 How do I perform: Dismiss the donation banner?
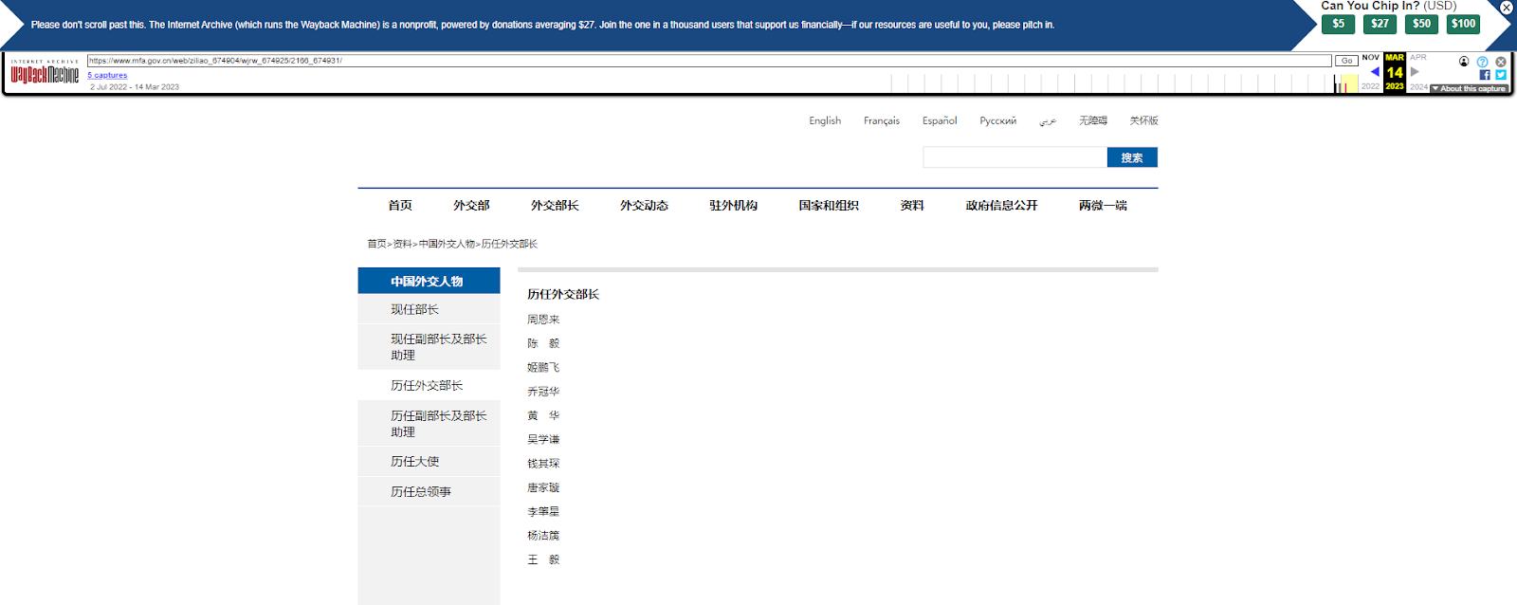(x=1506, y=8)
